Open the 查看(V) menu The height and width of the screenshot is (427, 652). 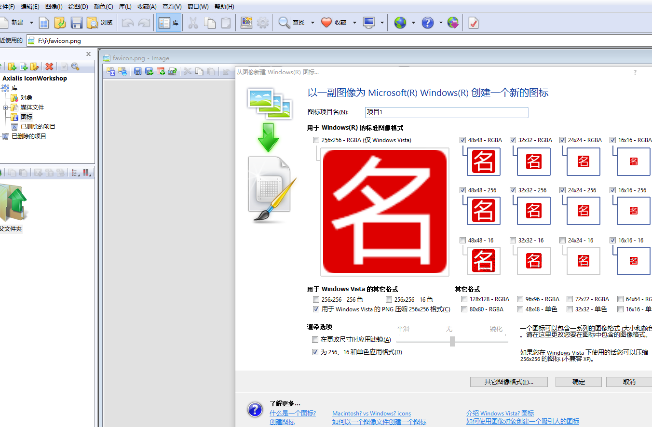[172, 7]
